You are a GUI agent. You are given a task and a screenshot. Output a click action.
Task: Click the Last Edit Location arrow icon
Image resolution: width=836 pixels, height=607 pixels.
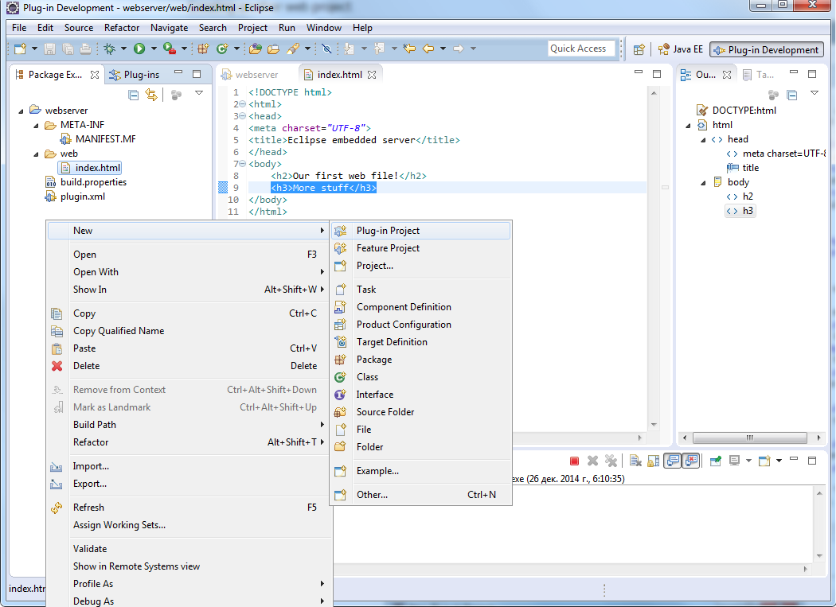[409, 49]
